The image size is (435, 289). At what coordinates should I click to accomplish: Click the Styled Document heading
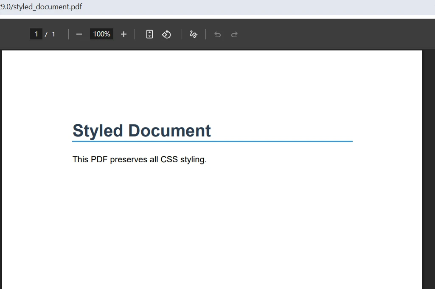(x=141, y=131)
